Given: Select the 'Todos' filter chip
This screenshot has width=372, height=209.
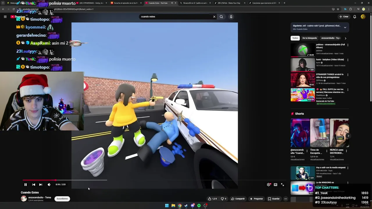Looking at the screenshot, I should pyautogui.click(x=295, y=38).
